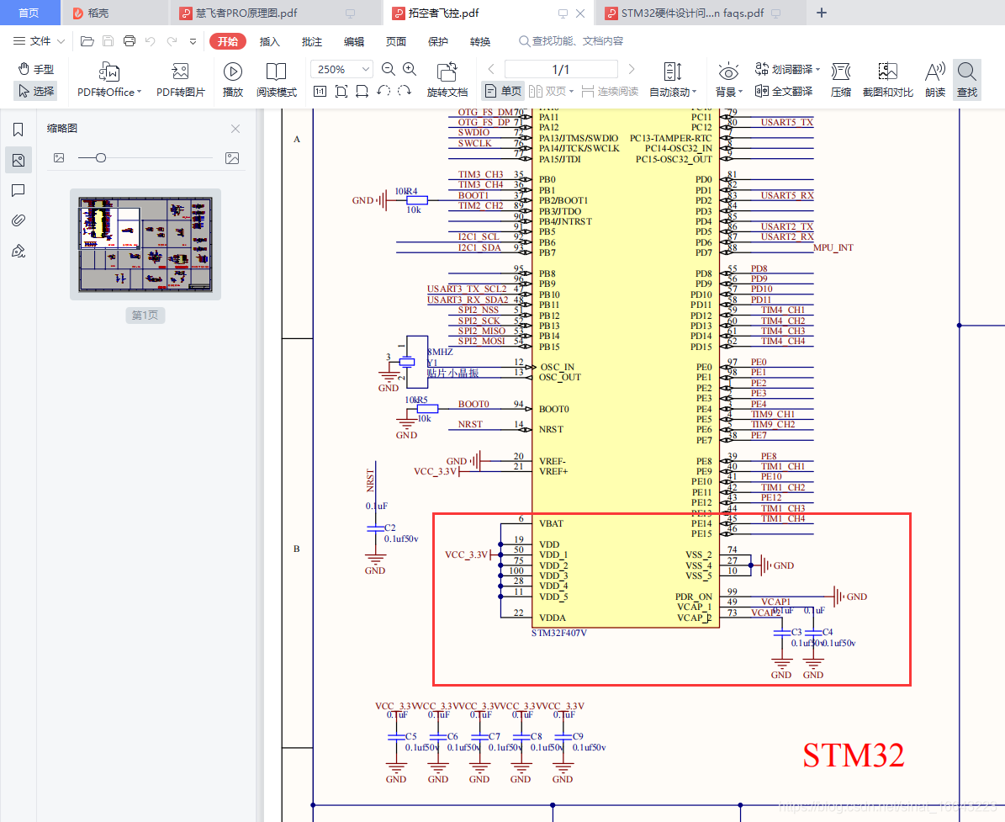
Task: Switch to the 插入 ribbon tab
Action: click(271, 40)
